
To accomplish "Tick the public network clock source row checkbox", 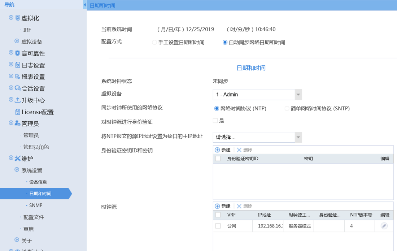I will click(x=218, y=226).
